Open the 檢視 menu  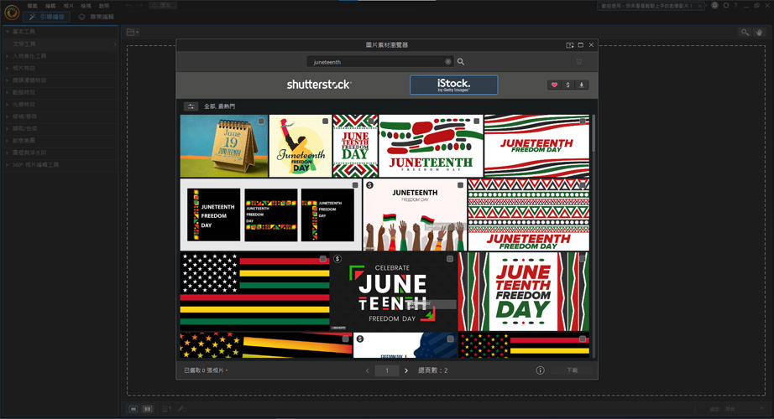tap(86, 6)
